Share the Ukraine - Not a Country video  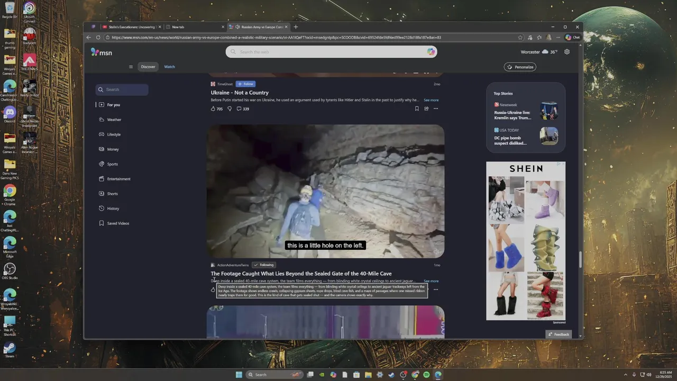point(426,108)
